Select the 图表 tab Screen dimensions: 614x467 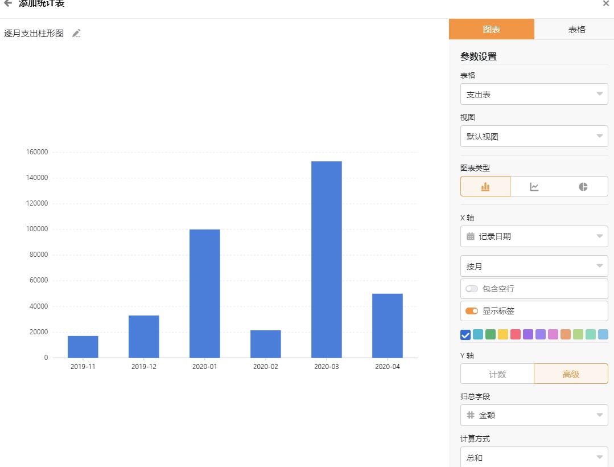[492, 29]
